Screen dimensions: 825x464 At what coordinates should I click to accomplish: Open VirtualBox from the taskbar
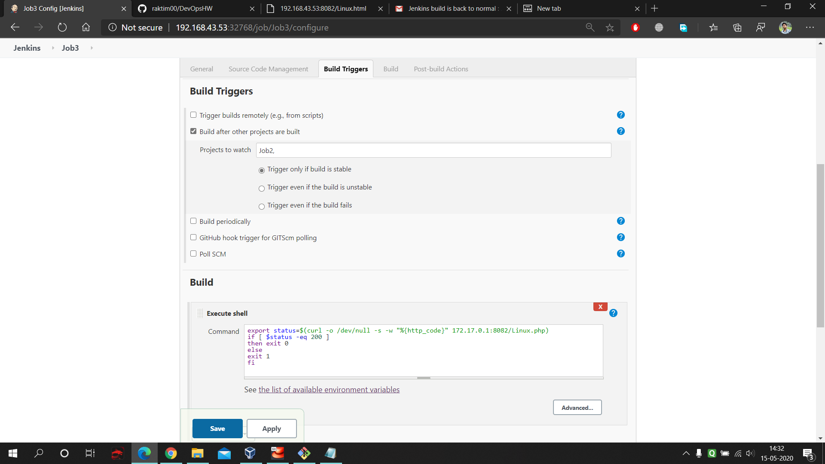pyautogui.click(x=250, y=453)
